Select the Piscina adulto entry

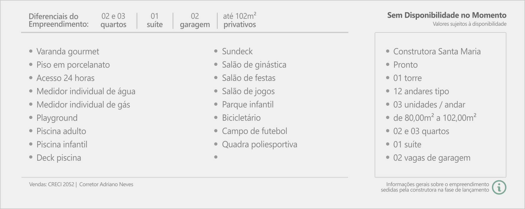click(x=61, y=131)
